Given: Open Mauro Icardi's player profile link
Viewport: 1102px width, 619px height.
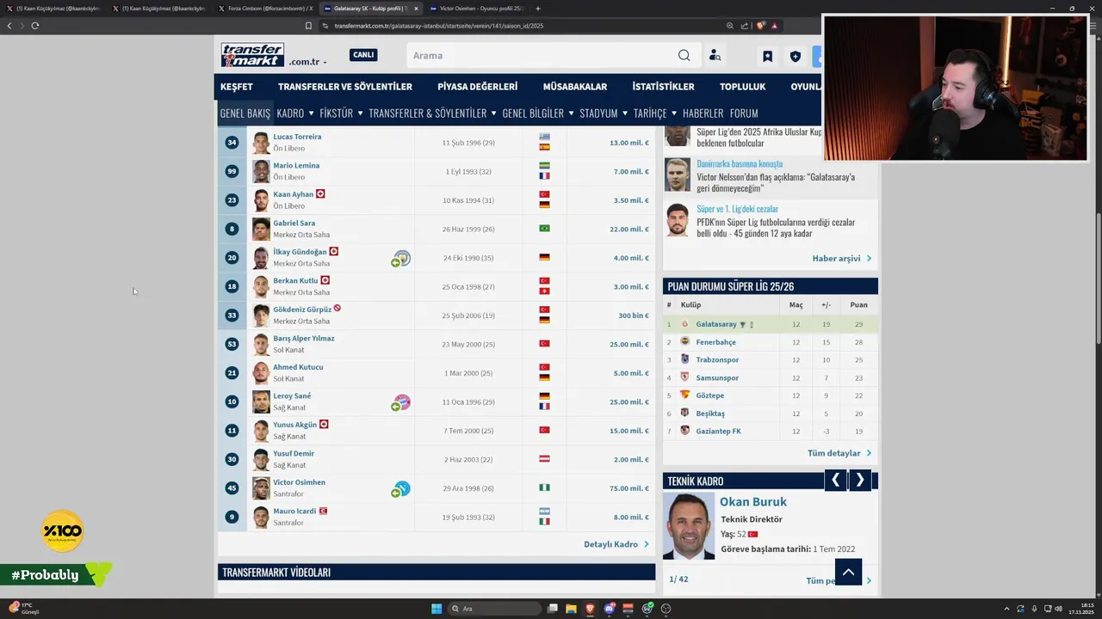Looking at the screenshot, I should (x=294, y=511).
